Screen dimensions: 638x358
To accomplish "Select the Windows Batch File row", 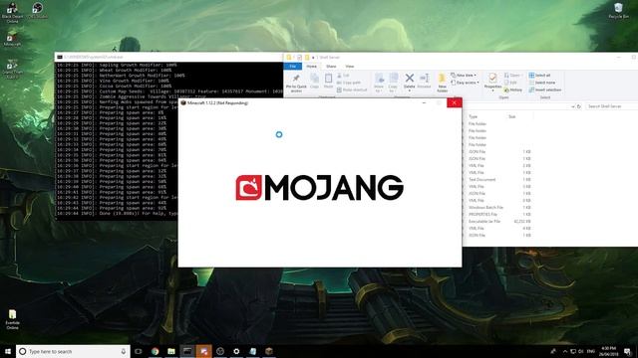I will 499,208.
